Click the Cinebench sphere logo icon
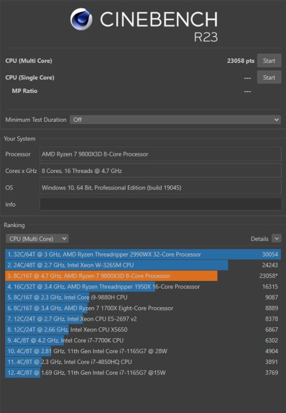Image resolution: width=286 pixels, height=413 pixels. tap(81, 19)
